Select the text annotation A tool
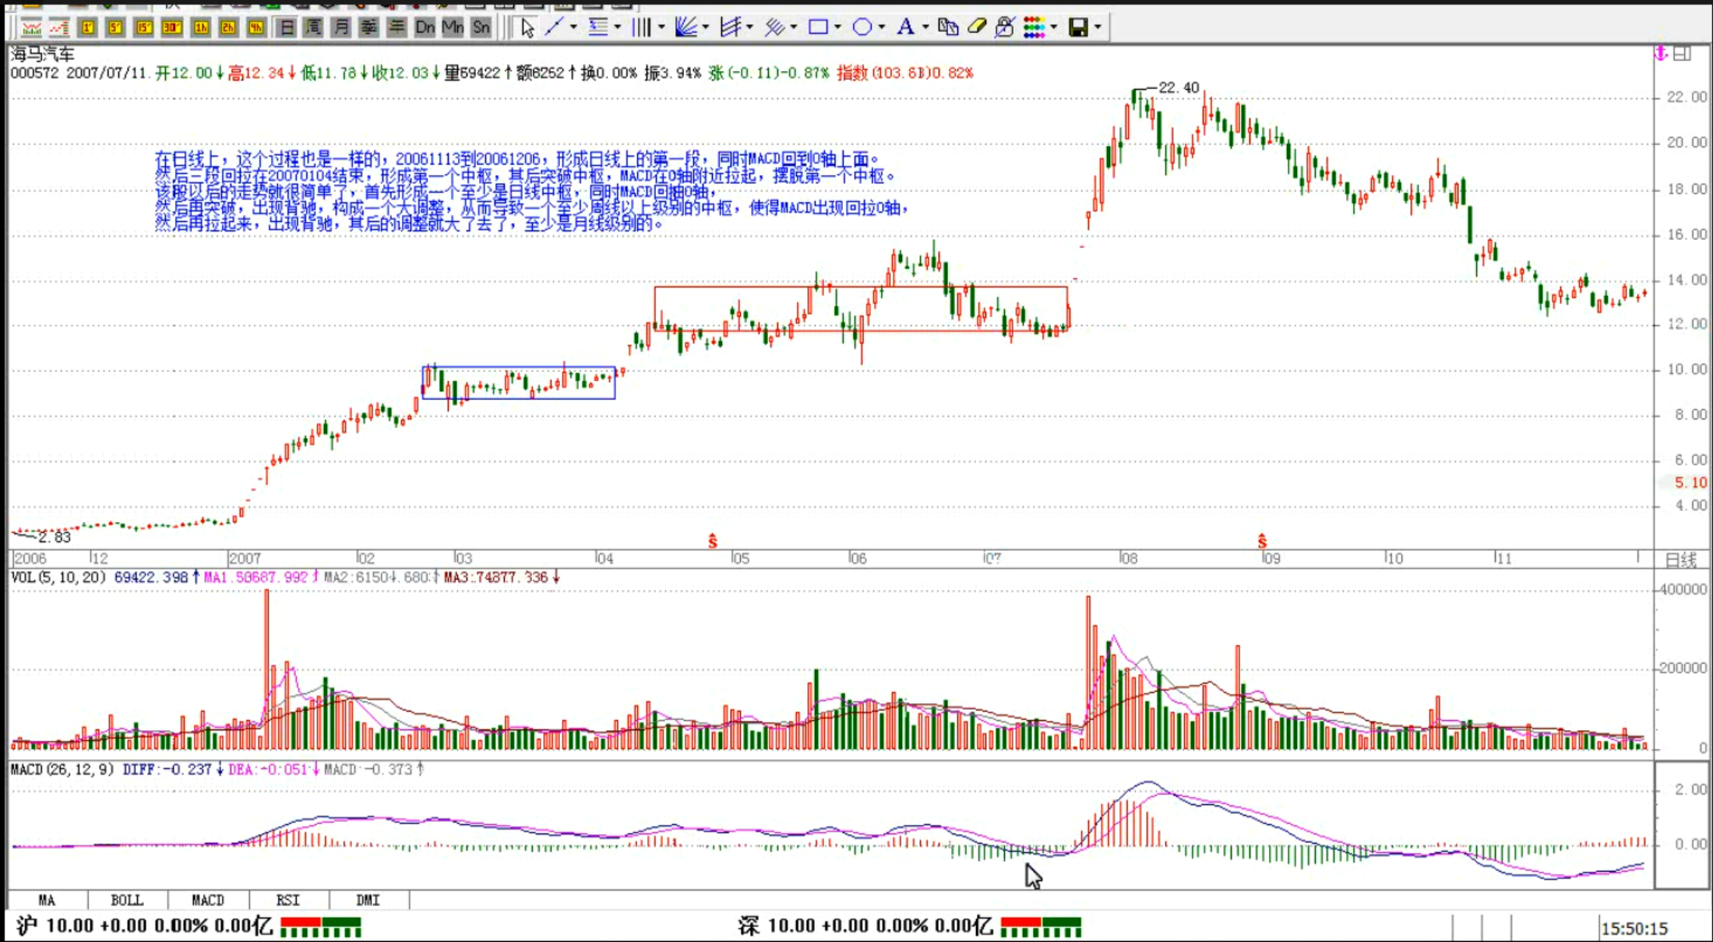This screenshot has width=1713, height=942. [x=904, y=27]
